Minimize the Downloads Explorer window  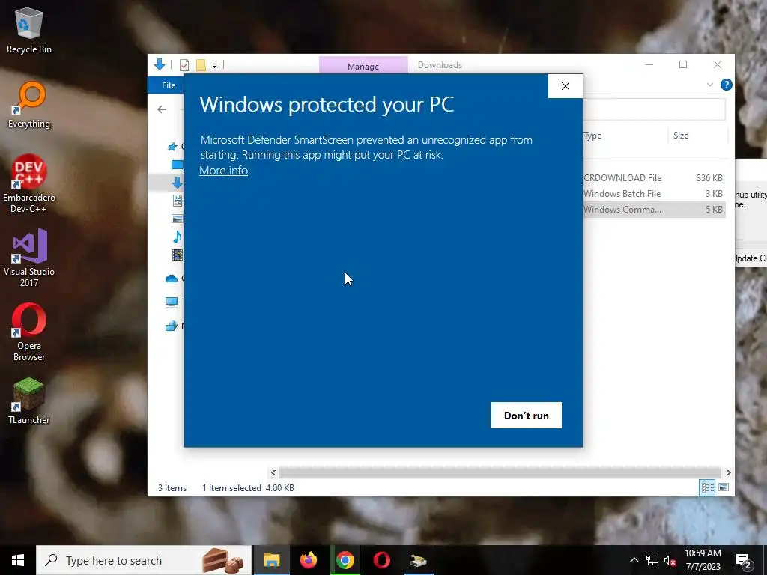649,64
